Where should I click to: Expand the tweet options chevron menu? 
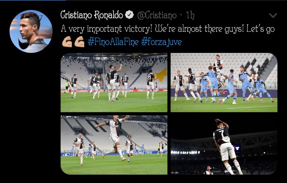(273, 16)
